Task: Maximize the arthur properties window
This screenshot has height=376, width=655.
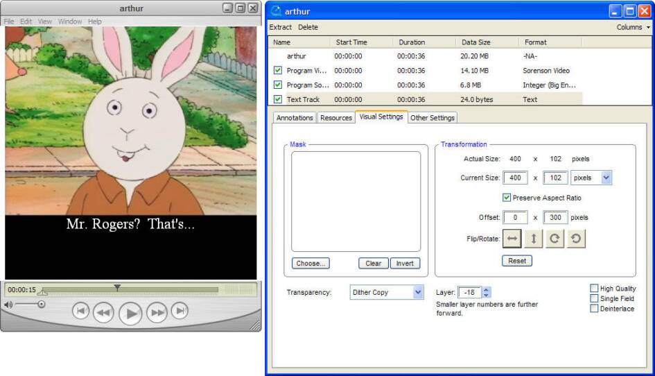Action: point(630,11)
